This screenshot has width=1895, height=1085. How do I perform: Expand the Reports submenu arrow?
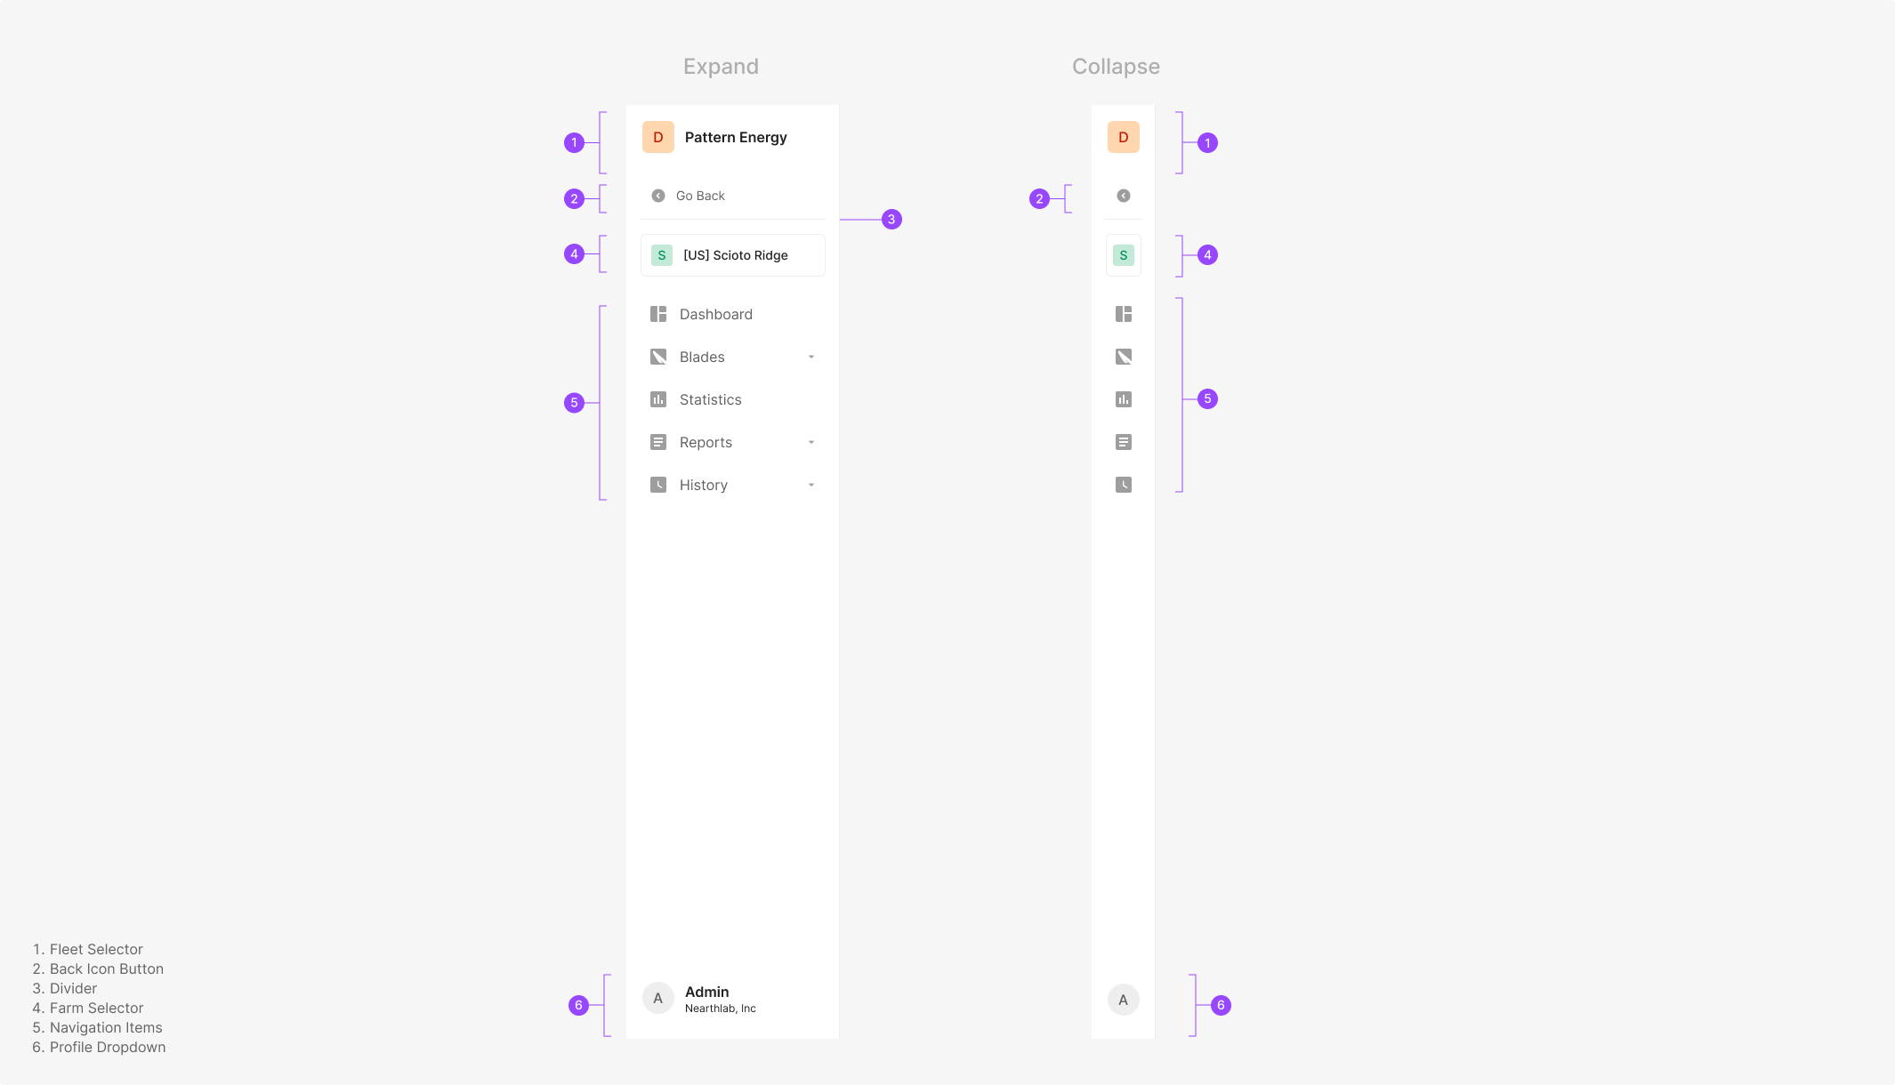click(x=811, y=442)
